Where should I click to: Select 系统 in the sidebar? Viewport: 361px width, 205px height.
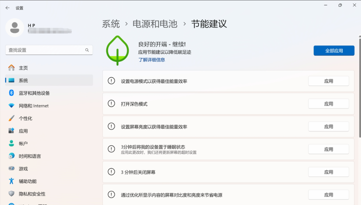[x=49, y=80]
